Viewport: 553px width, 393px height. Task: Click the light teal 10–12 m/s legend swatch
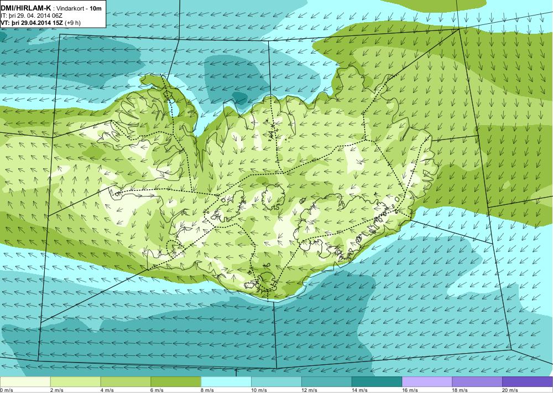pyautogui.click(x=276, y=382)
